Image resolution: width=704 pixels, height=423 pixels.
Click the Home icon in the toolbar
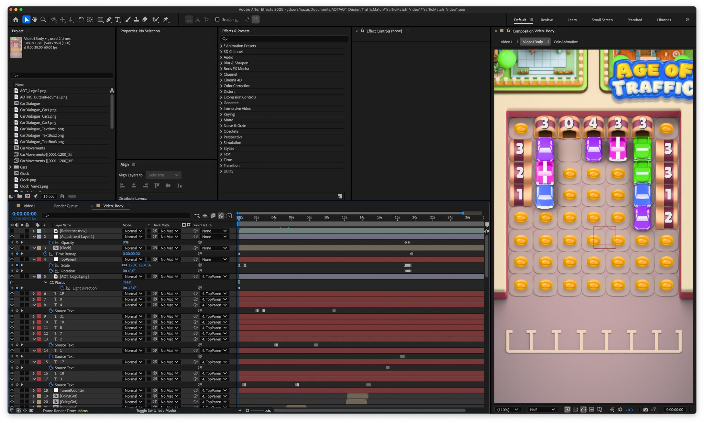(x=15, y=20)
